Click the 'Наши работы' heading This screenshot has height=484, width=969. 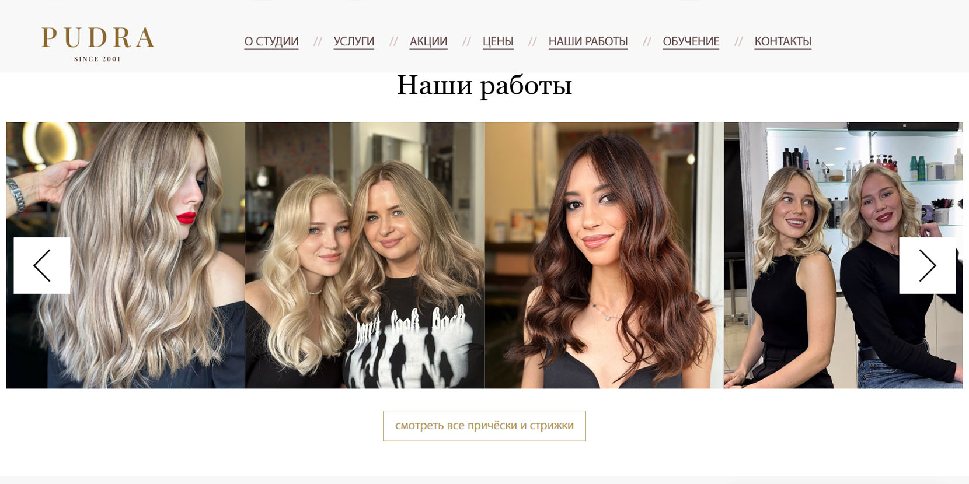(484, 85)
